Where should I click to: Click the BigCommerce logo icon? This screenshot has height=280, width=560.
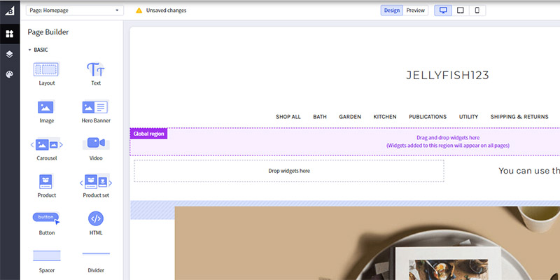[x=10, y=10]
